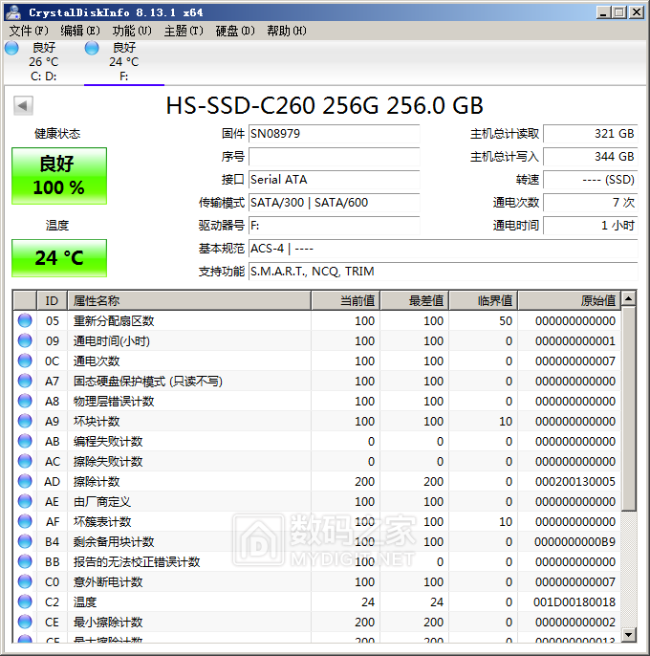Click raw value 001D00180018
Screen dimensions: 650x656
[574, 602]
